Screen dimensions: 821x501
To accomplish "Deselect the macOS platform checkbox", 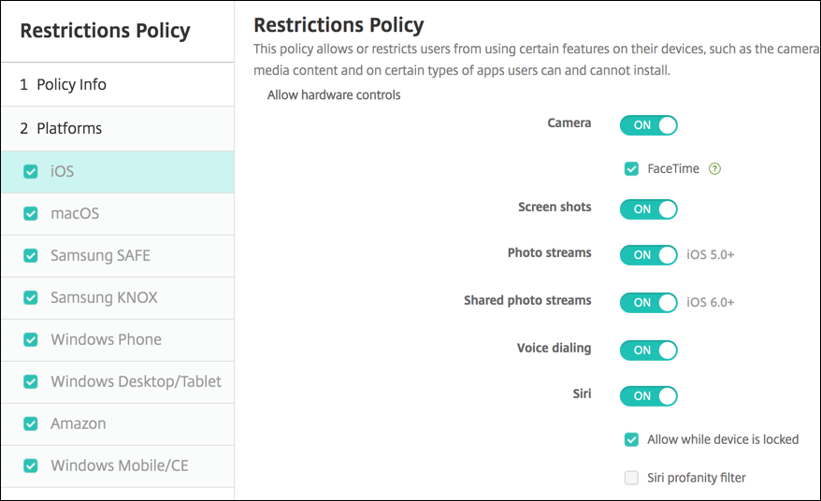I will coord(31,214).
